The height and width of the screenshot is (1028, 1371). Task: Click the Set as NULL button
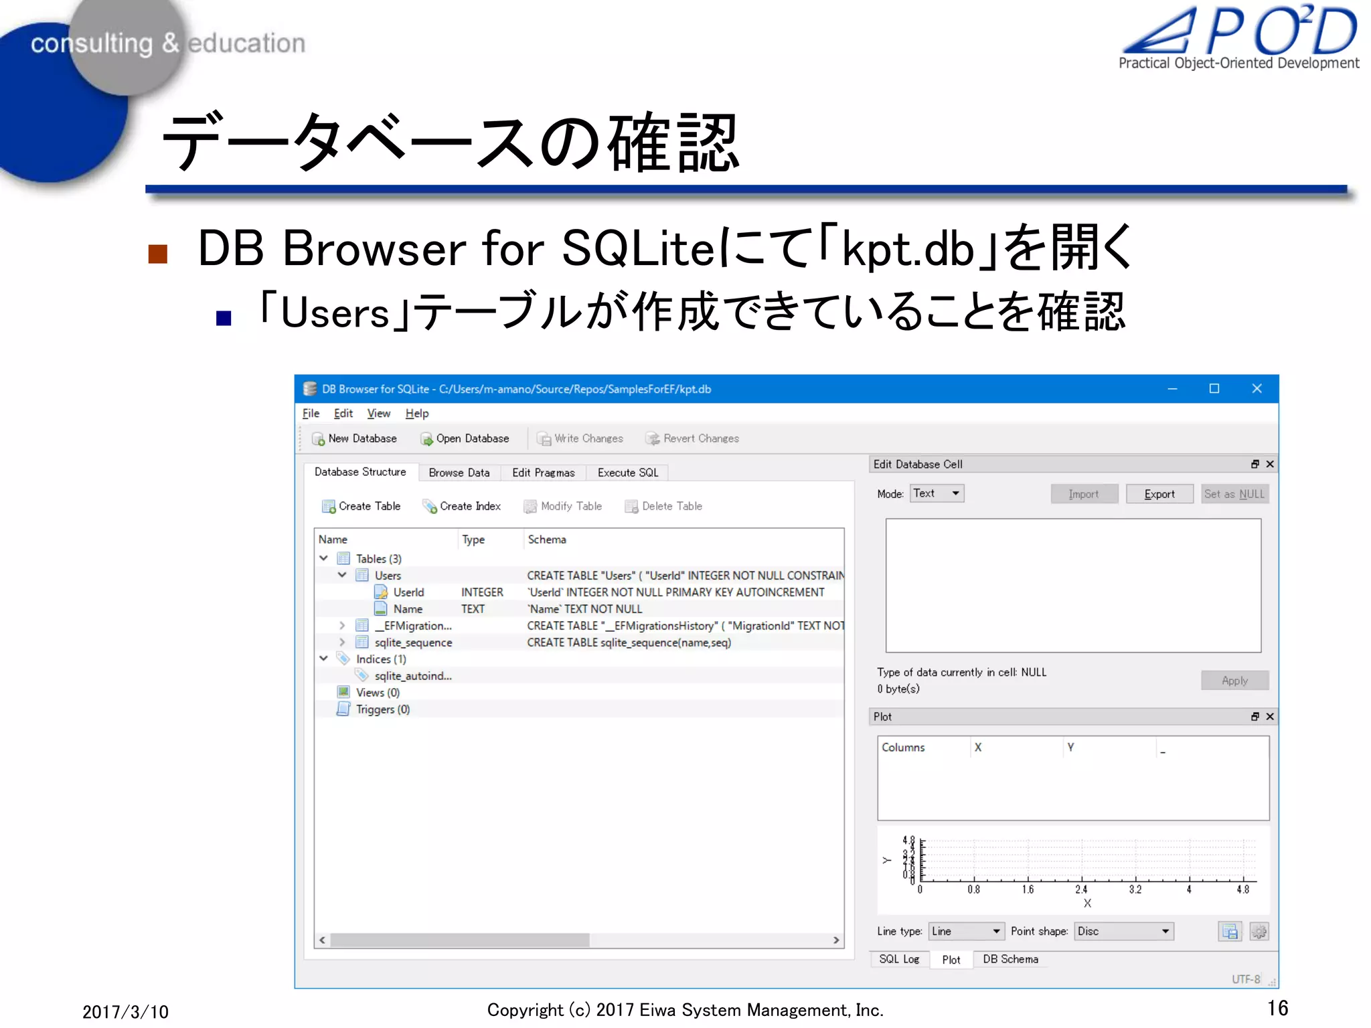(x=1234, y=494)
